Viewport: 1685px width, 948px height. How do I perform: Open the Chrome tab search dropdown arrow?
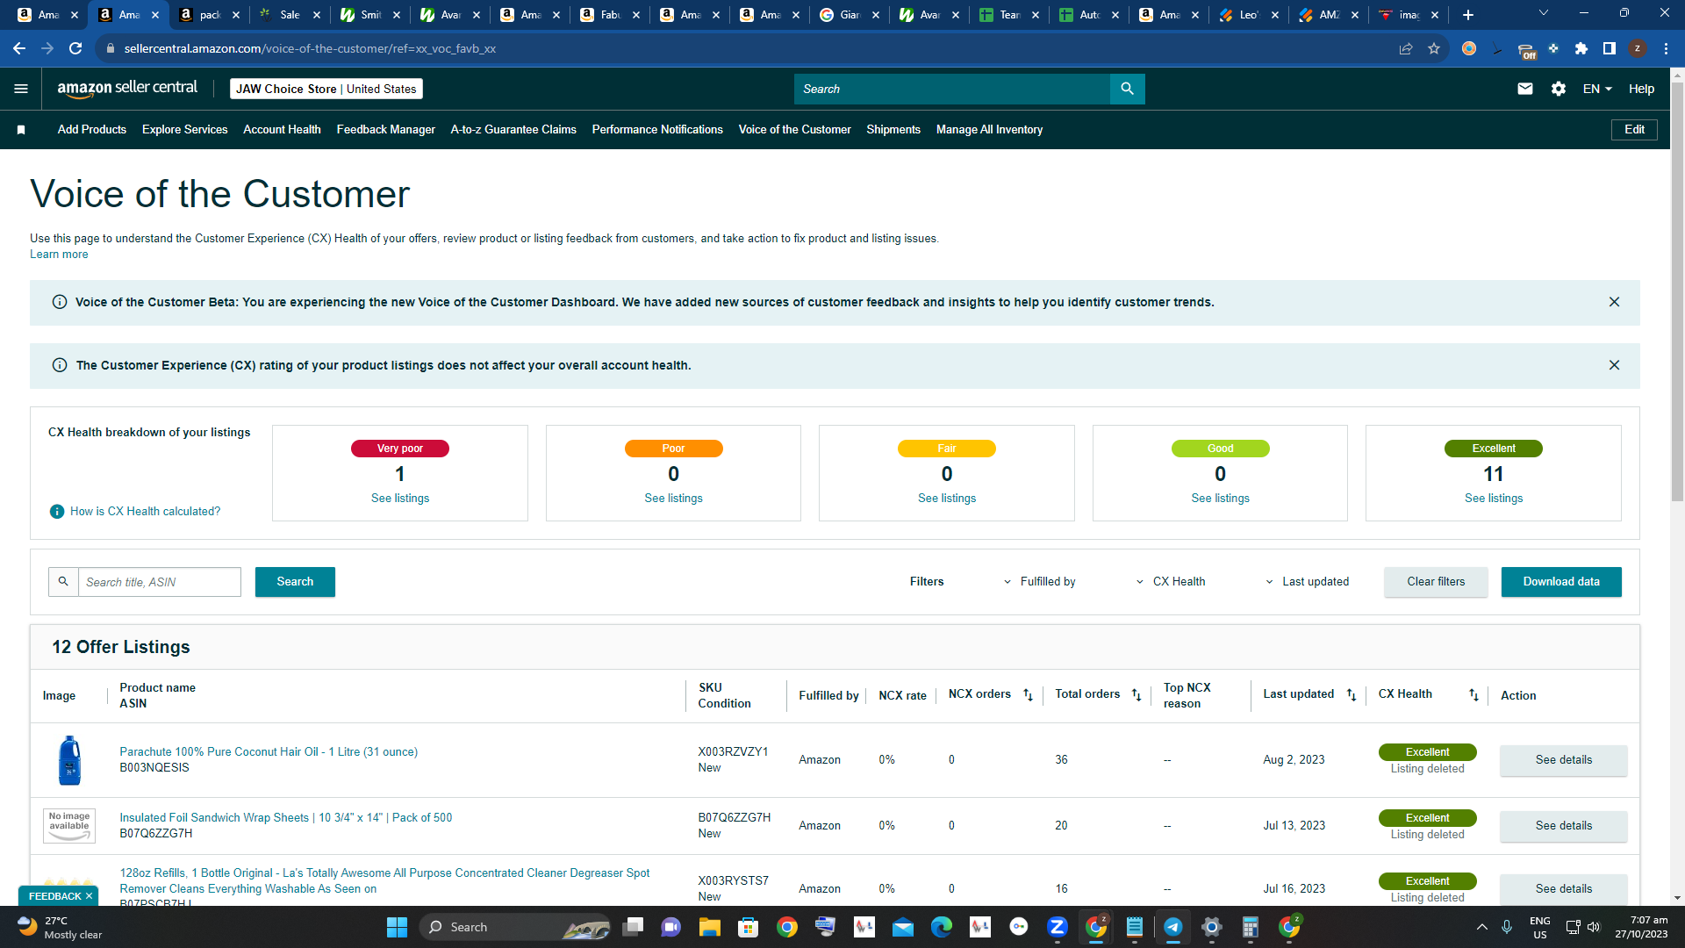click(x=1544, y=13)
